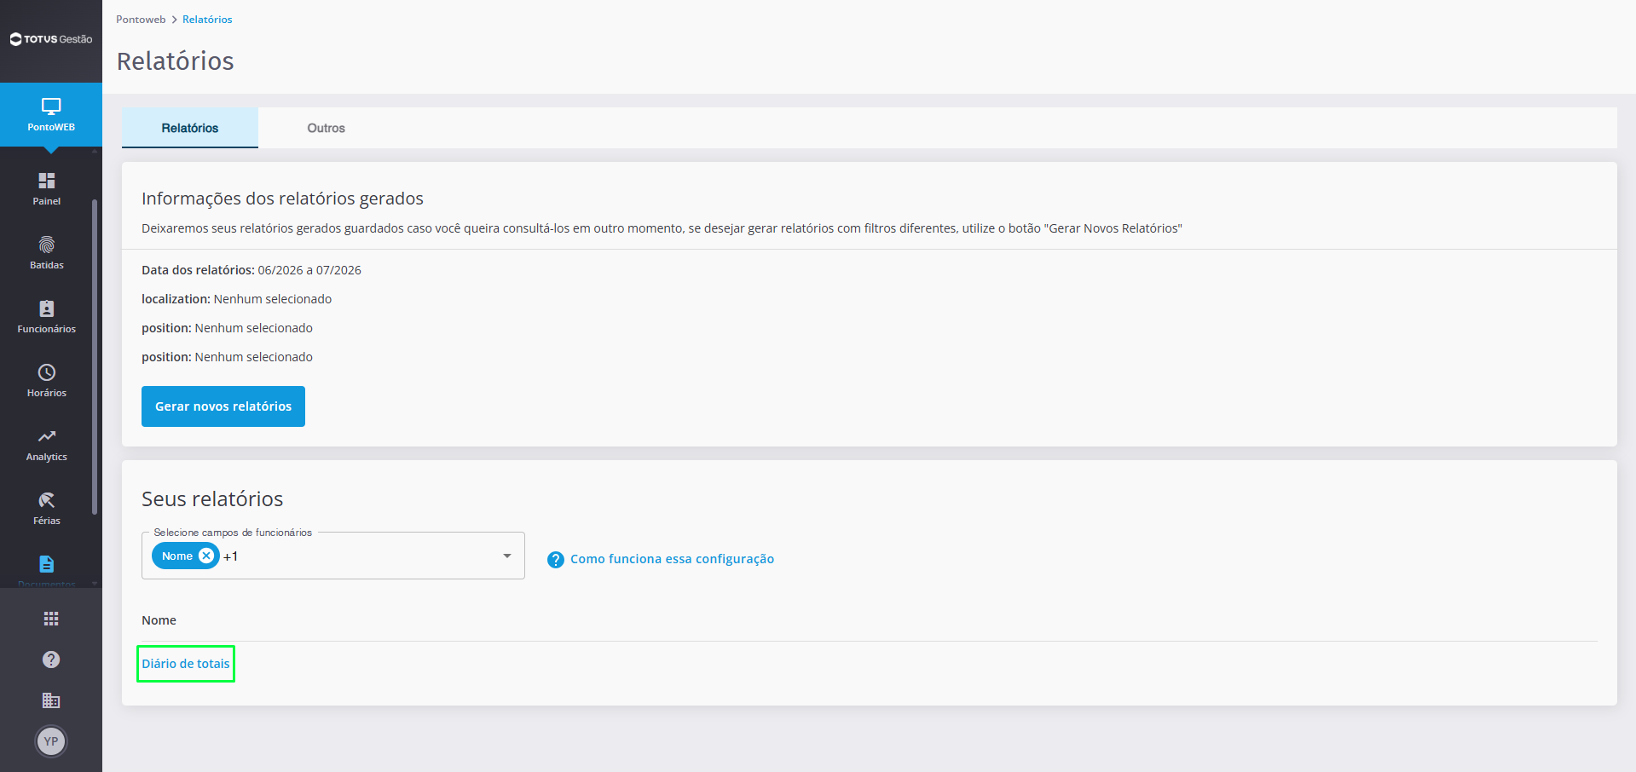Open the Analytics trend icon
This screenshot has width=1636, height=772.
pos(47,436)
